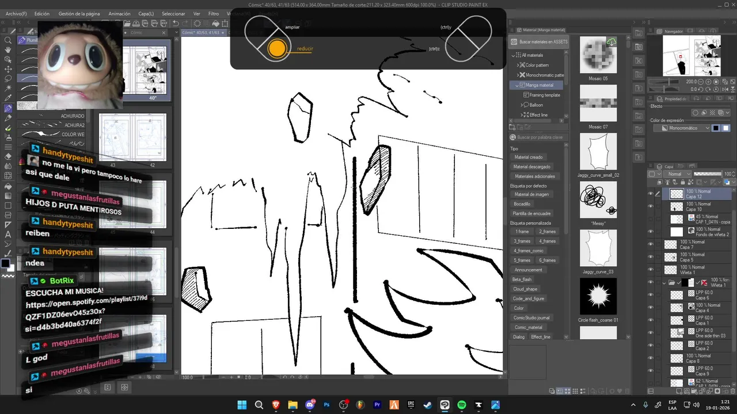The width and height of the screenshot is (737, 414).
Task: Click the lock layer icon
Action: (683, 182)
